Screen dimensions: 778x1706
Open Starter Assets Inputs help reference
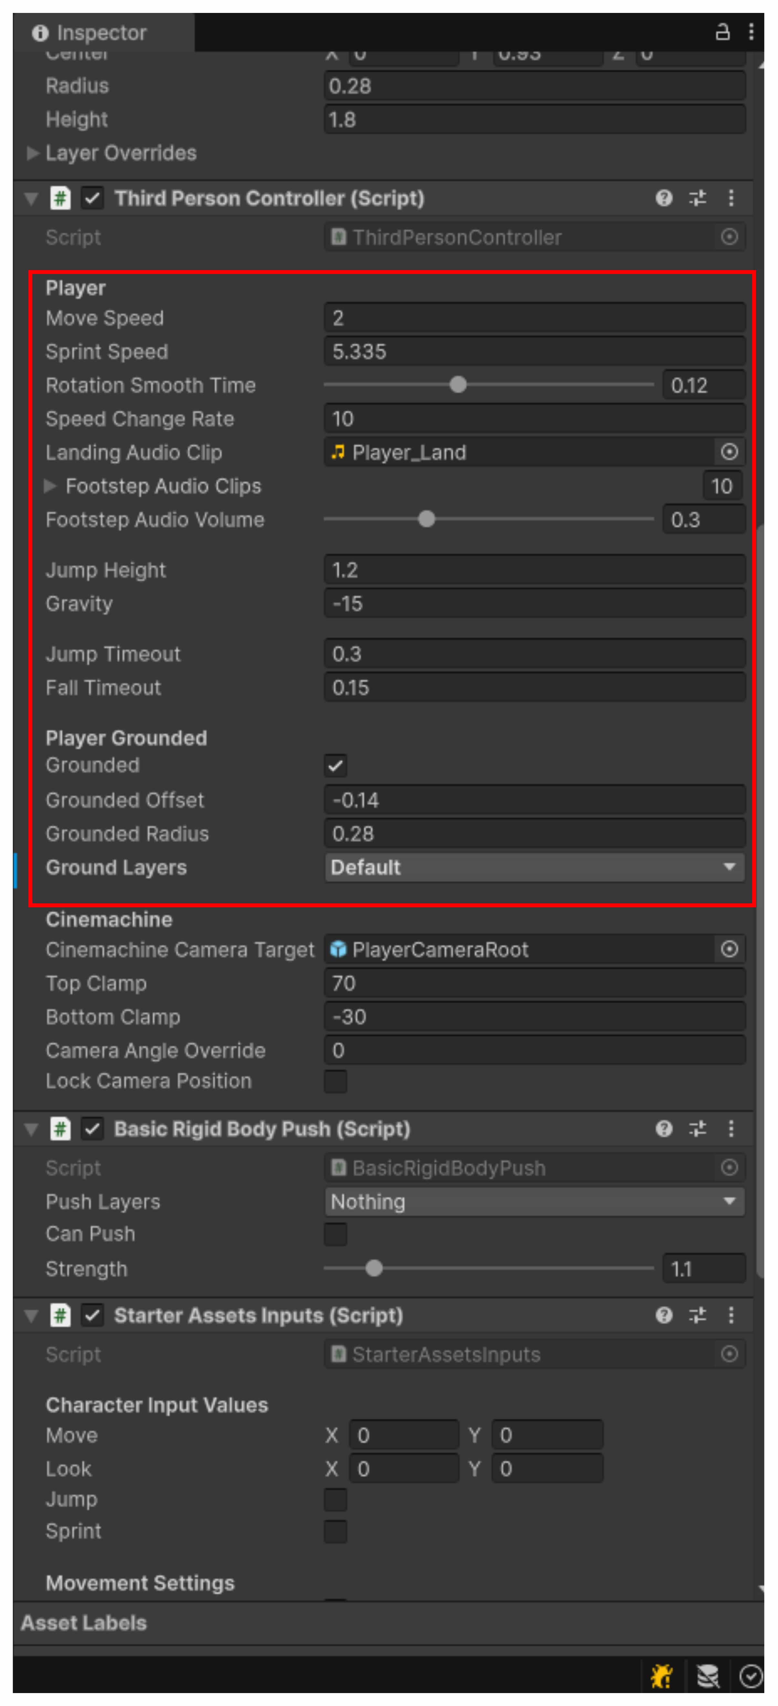click(x=663, y=1315)
